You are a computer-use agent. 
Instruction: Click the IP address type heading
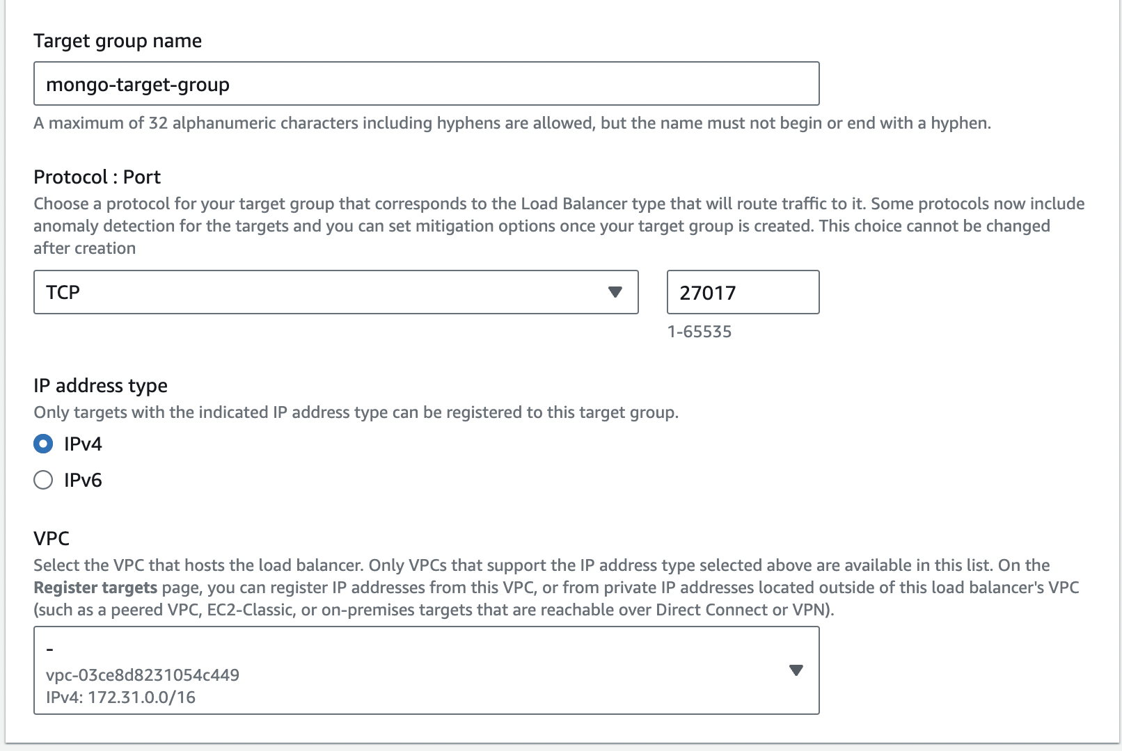100,386
